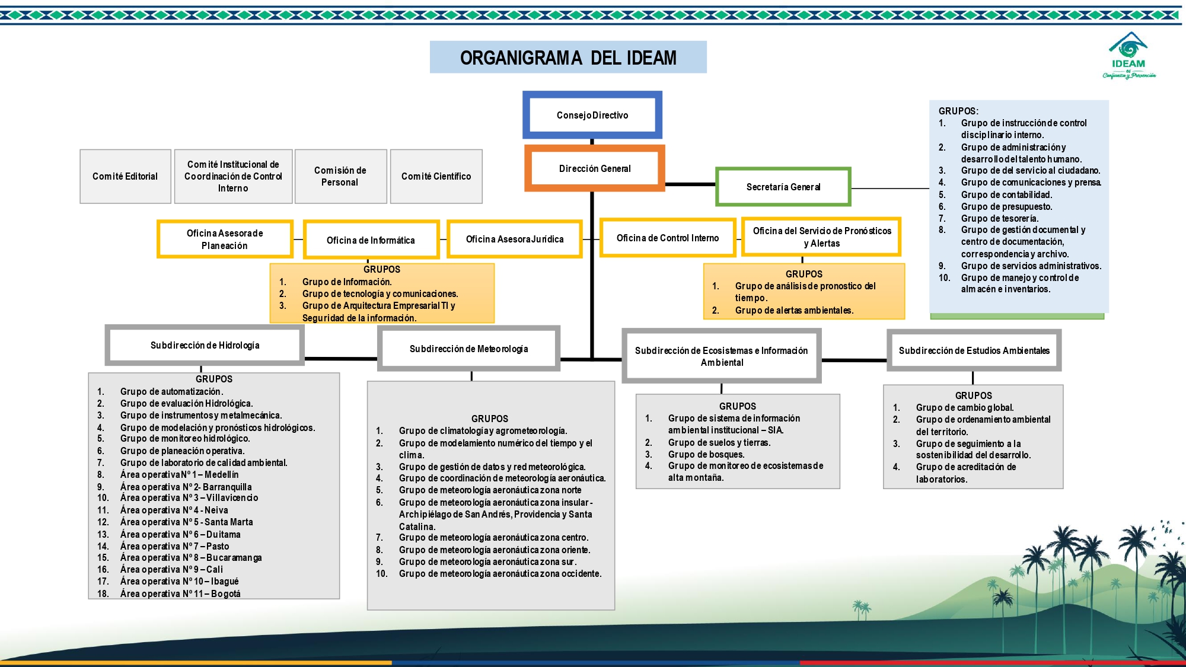
Task: Select 'Área operativa N° 11 – Bogotá'
Action: (x=180, y=593)
